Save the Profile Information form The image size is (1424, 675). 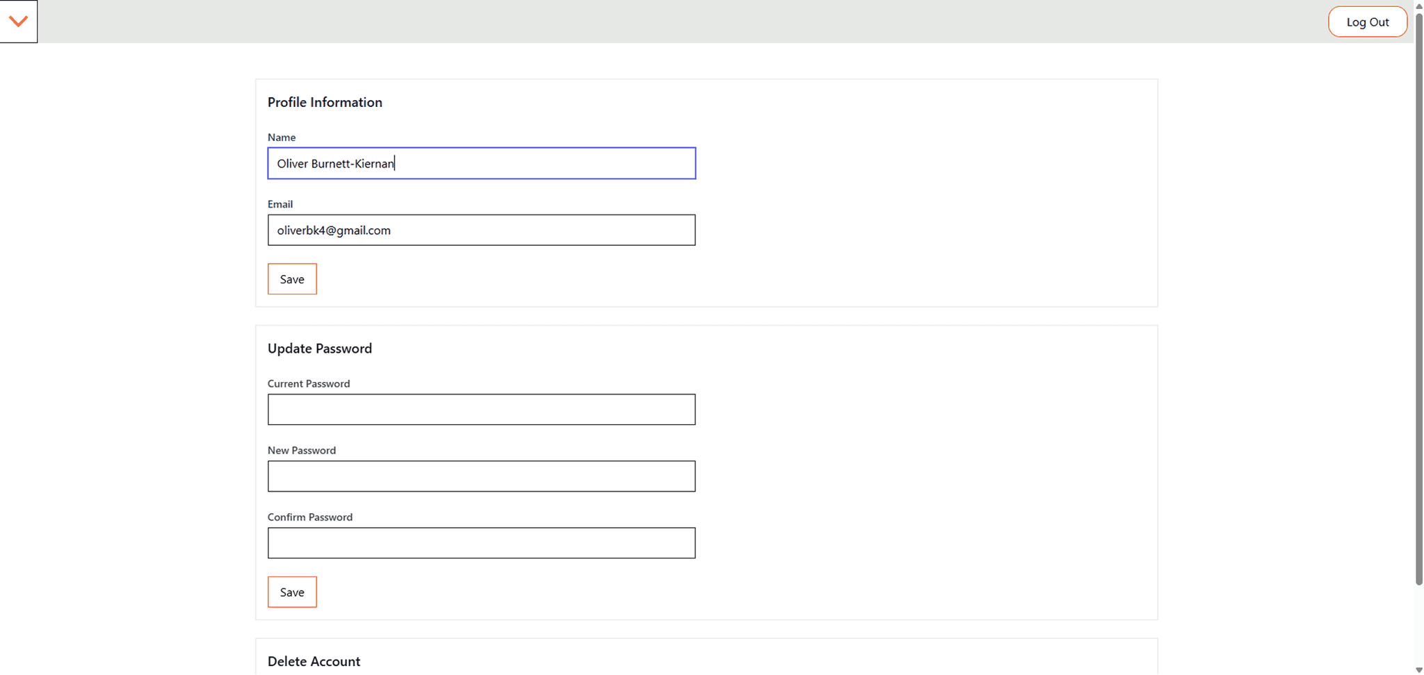(x=292, y=279)
